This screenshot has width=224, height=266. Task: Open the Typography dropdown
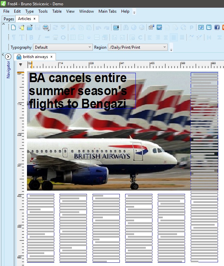pos(63,47)
